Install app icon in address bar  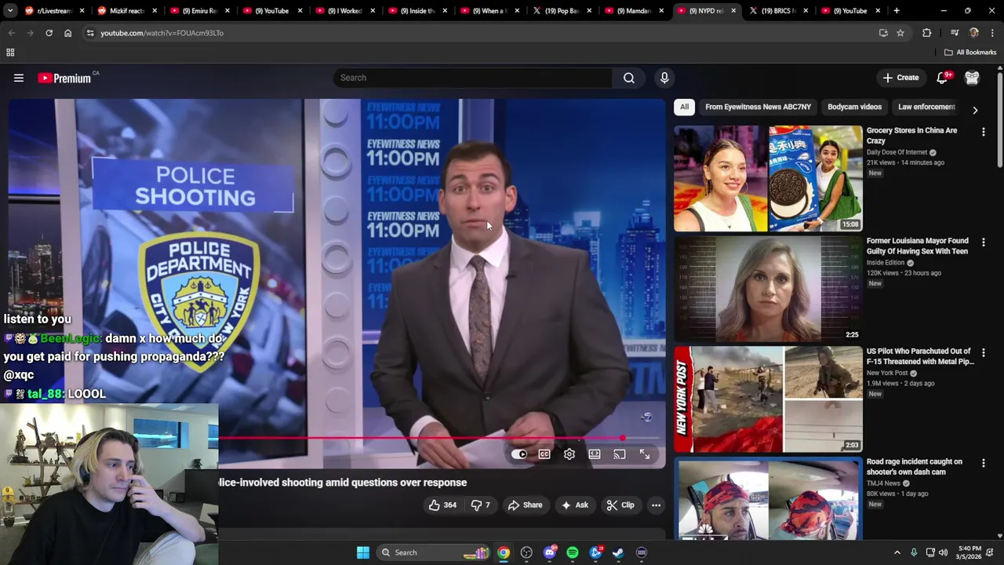883,33
